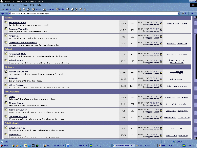Go to last post icon in Music row
197x148 pixels.
tap(161, 98)
